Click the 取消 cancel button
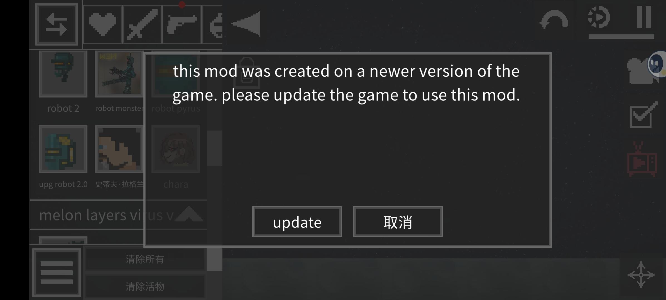The image size is (666, 300). [x=398, y=222]
